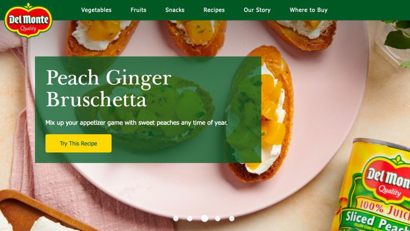Open the Where to Buy page
Image resolution: width=410 pixels, height=231 pixels.
pos(309,10)
